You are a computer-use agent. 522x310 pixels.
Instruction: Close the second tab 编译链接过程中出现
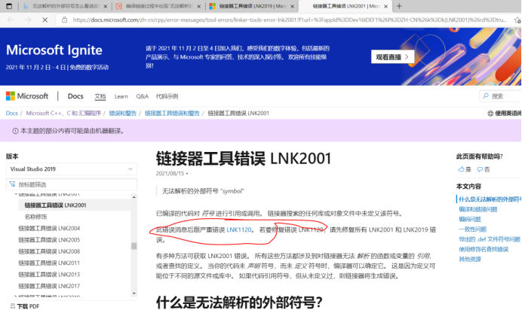pos(198,6)
